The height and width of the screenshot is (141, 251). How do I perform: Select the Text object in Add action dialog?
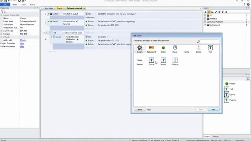coord(210,49)
